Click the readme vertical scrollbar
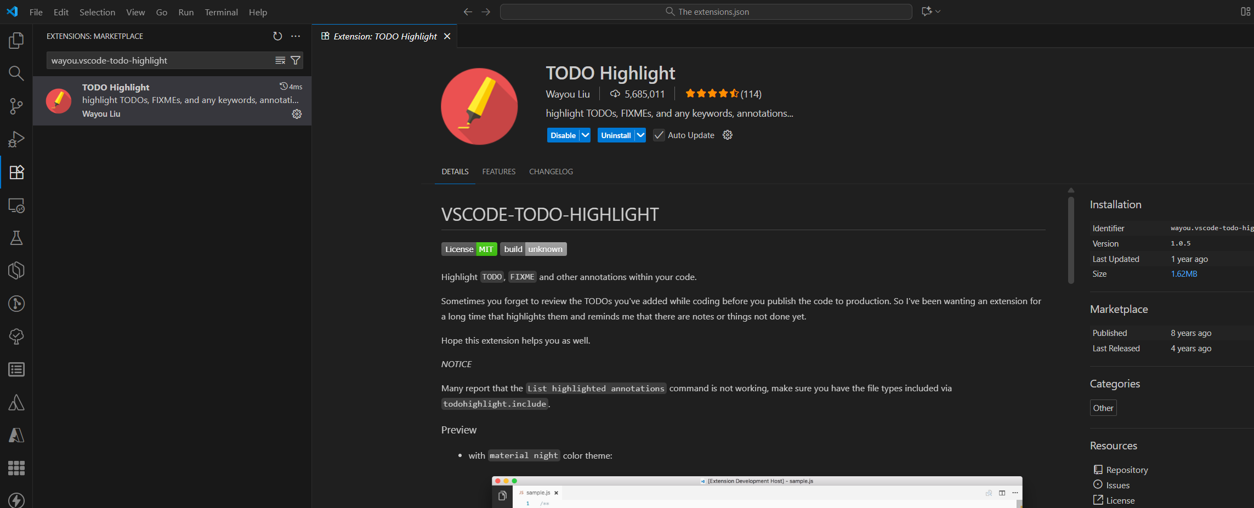Image resolution: width=1254 pixels, height=508 pixels. point(1071,240)
